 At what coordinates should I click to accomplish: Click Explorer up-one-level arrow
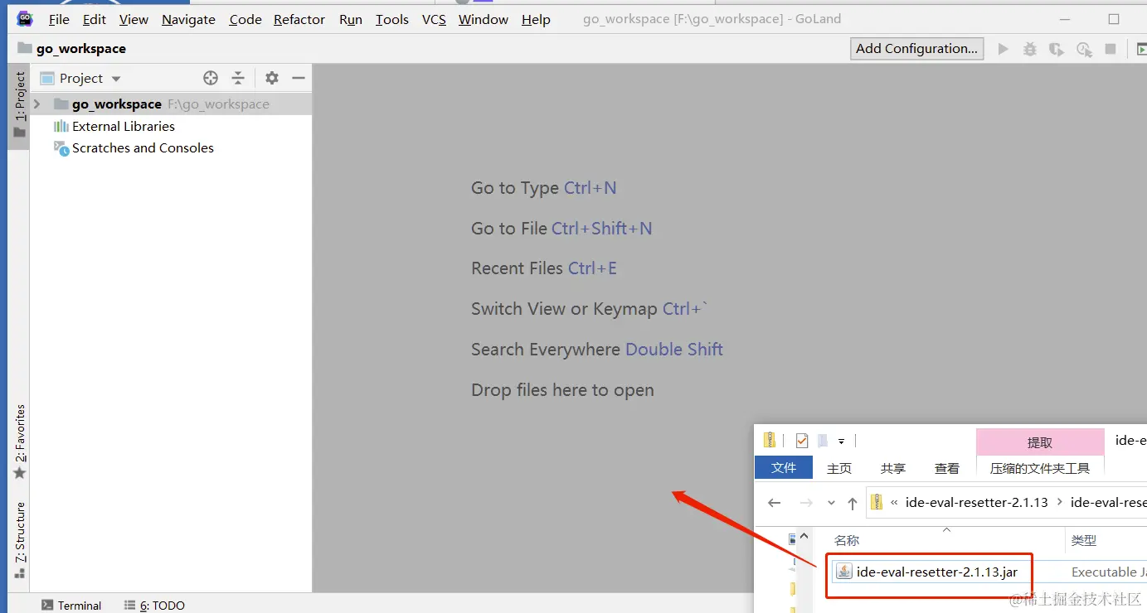click(x=853, y=503)
